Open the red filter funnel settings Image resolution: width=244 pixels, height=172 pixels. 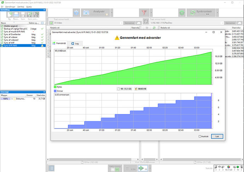(x=144, y=13)
